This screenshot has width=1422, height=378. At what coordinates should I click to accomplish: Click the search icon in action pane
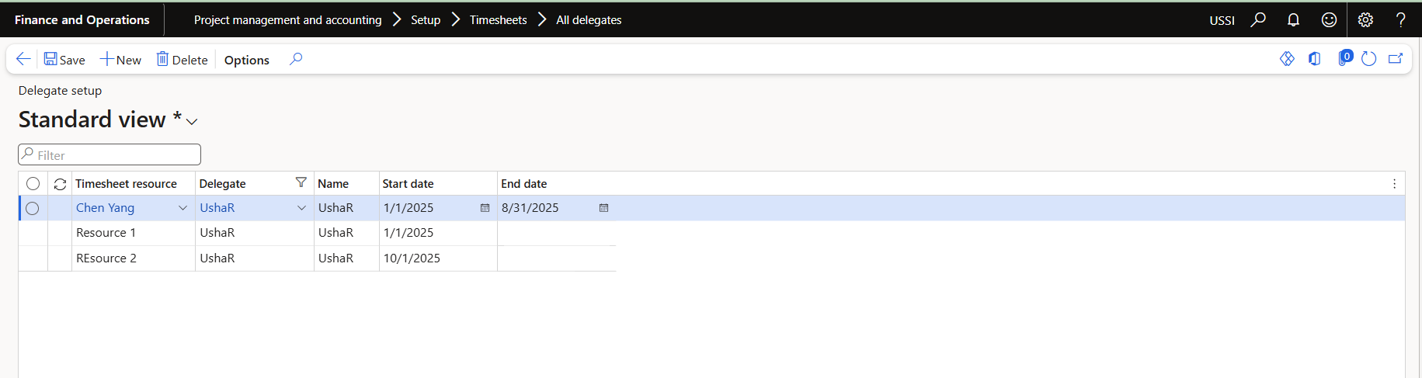pos(296,59)
